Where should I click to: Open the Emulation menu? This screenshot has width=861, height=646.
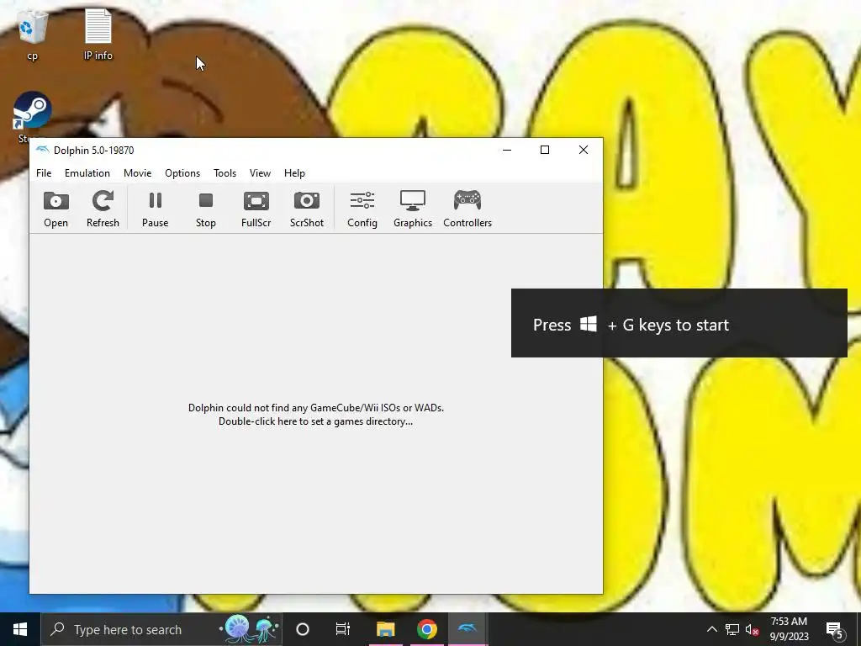[87, 173]
